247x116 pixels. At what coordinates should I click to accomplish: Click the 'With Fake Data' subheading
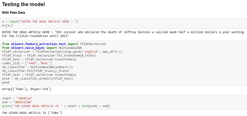[13, 13]
